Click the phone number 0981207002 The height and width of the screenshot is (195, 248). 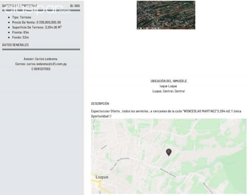pos(42,69)
